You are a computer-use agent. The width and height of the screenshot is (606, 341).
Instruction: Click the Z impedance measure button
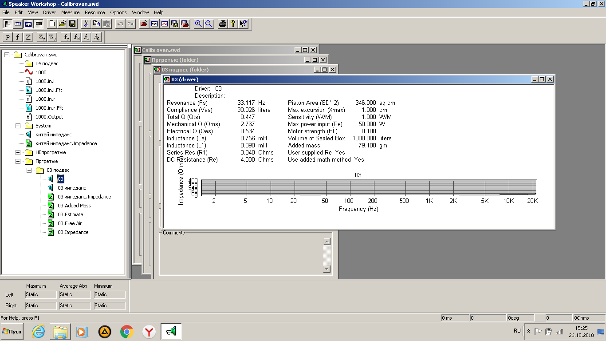[28, 37]
